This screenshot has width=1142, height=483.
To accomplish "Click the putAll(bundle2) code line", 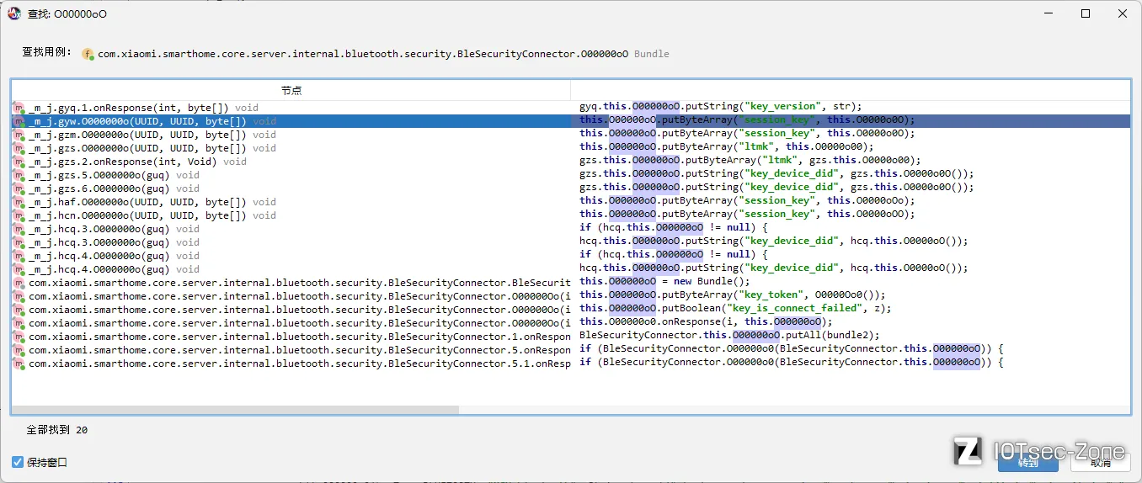I will point(729,335).
